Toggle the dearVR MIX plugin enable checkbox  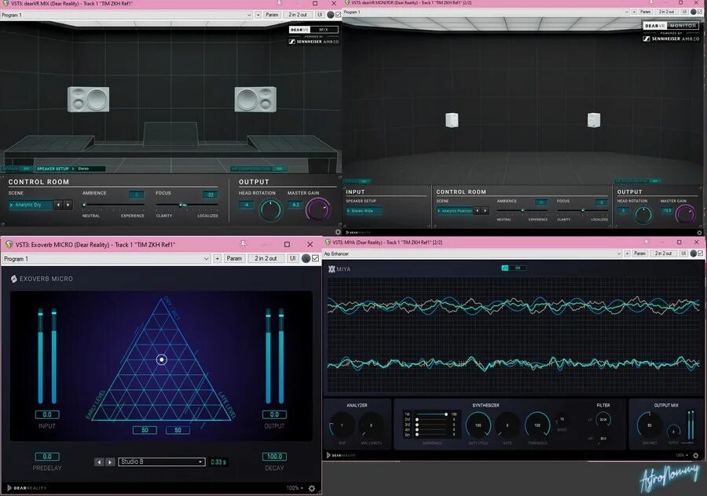[x=338, y=15]
